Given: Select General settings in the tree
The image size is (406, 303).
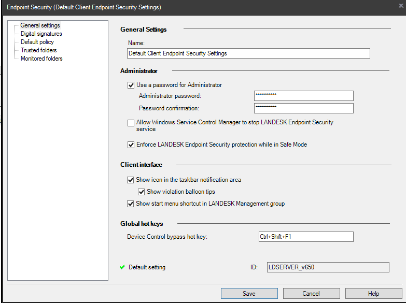Looking at the screenshot, I should 40,25.
